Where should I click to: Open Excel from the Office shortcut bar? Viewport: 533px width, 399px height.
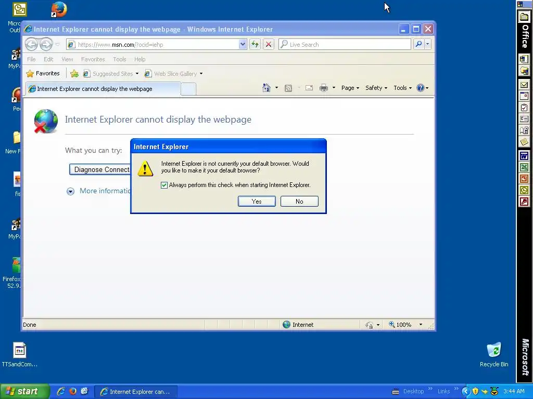pos(524,167)
